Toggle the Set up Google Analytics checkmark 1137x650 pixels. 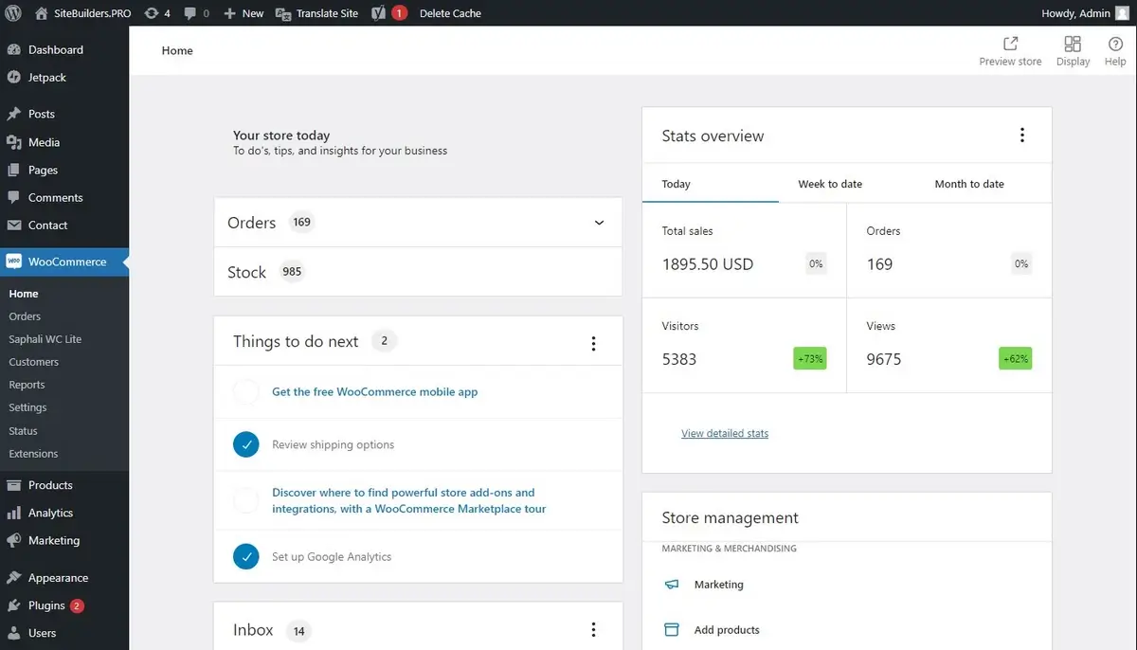point(246,556)
